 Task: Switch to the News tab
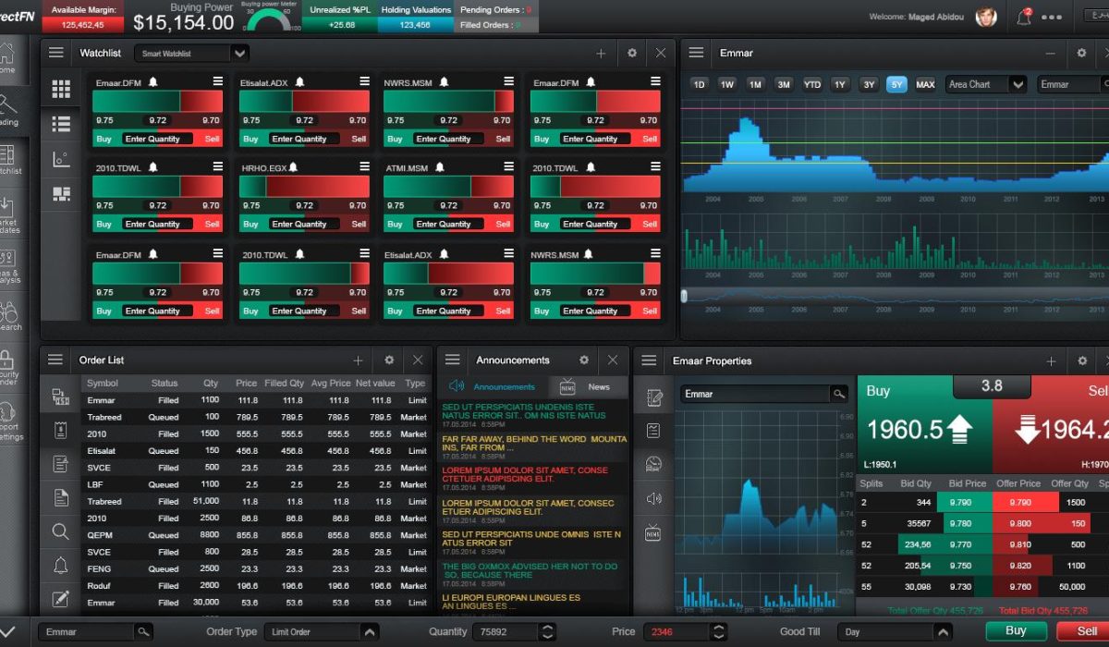[x=587, y=386]
